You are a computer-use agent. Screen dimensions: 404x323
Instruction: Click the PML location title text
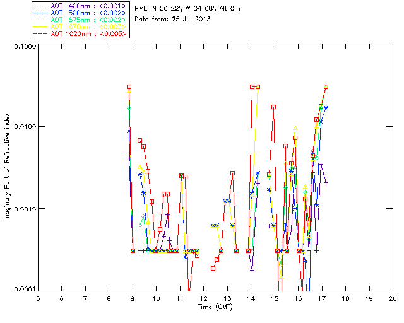(x=187, y=9)
